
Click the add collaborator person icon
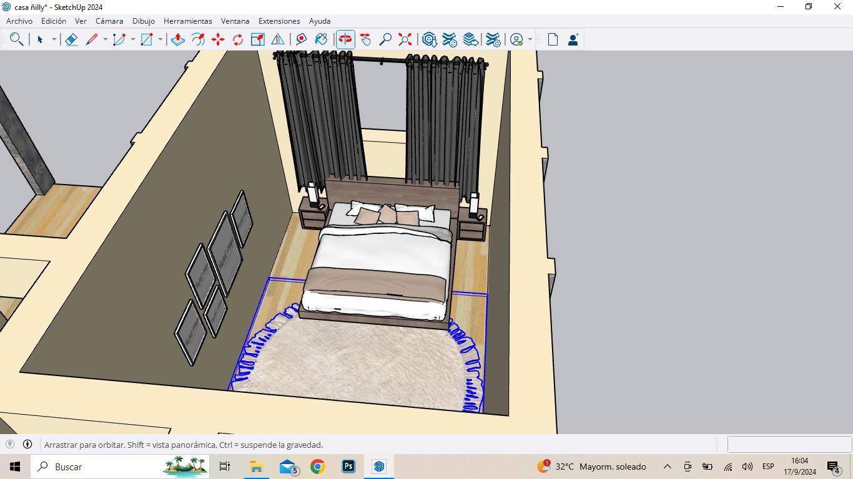click(x=573, y=39)
